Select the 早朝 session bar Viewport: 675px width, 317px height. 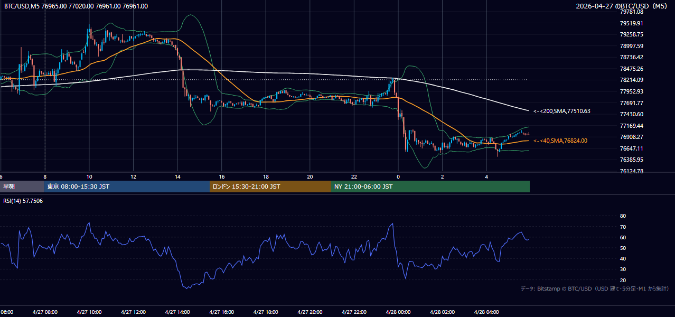(22, 187)
